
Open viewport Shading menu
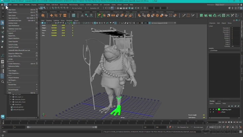point(49,21)
